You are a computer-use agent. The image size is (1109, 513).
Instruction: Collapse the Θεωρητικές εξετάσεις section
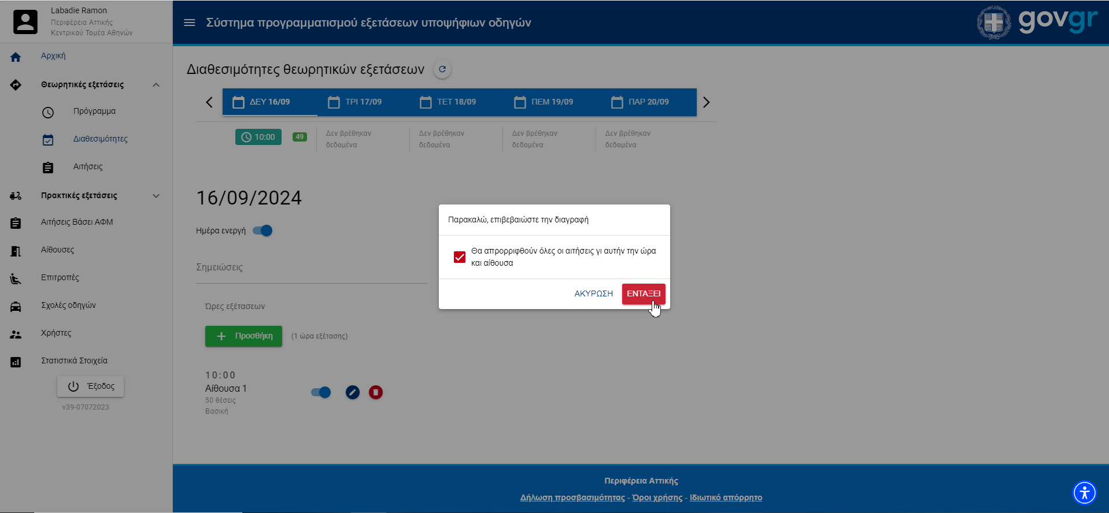coord(156,85)
